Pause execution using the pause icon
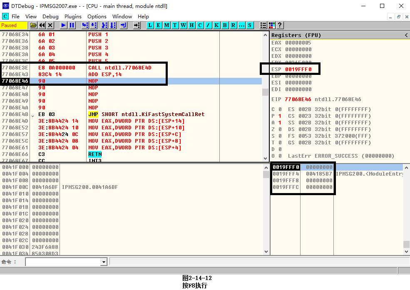Viewport: 410px width, 290px height. 72,25
